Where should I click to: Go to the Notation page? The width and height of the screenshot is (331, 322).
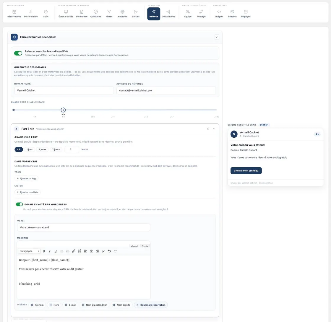(122, 14)
